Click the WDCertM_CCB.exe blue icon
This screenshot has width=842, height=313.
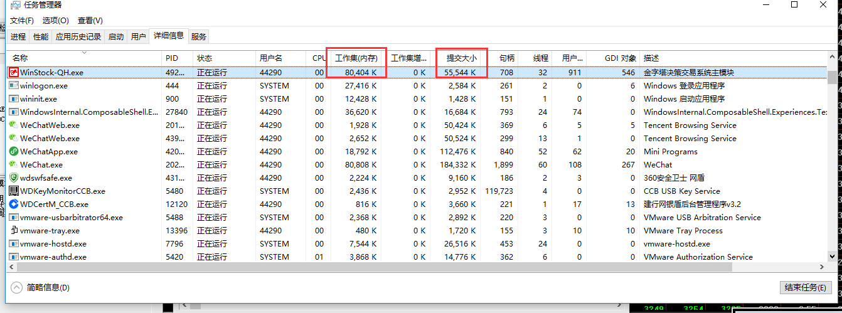click(14, 204)
